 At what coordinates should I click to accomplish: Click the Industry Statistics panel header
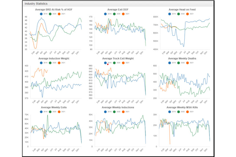pyautogui.click(x=118, y=4)
